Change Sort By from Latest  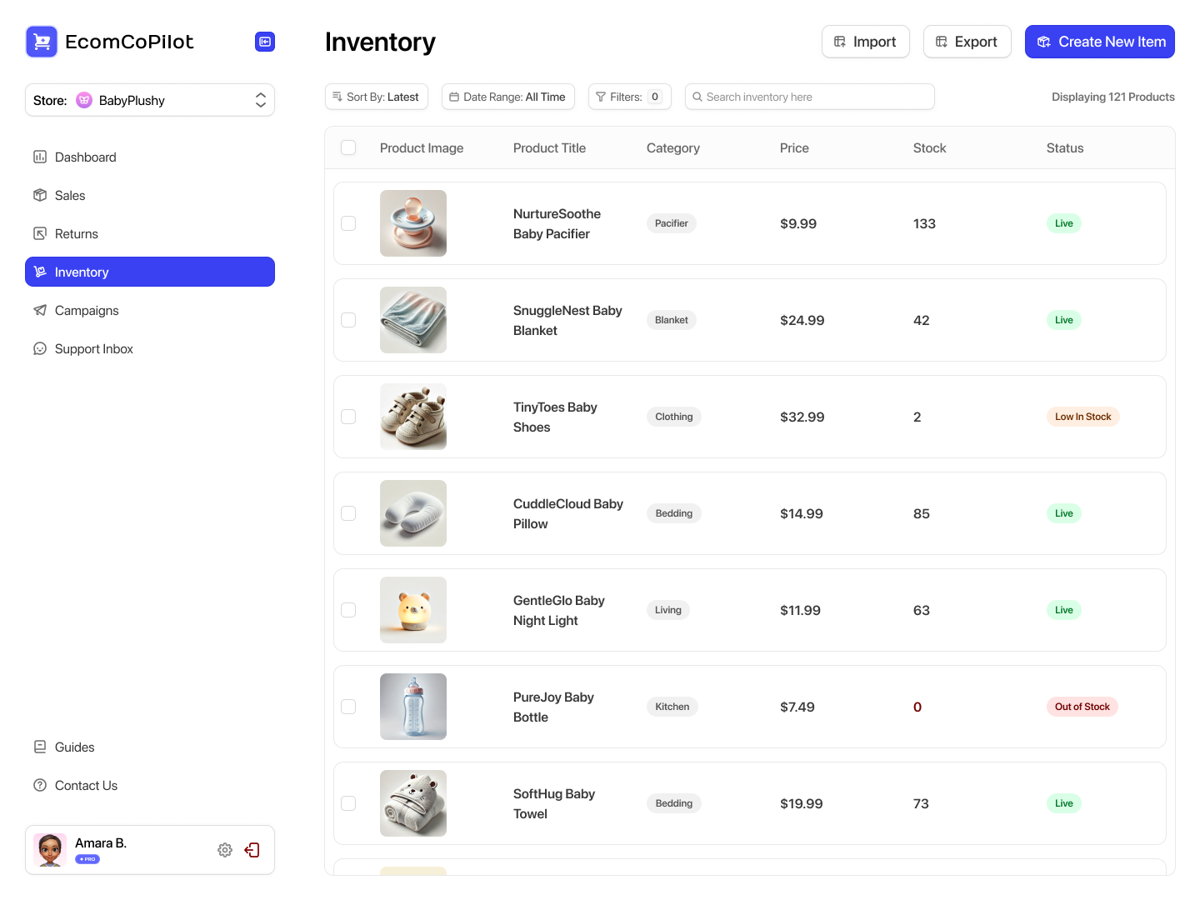[x=376, y=97]
